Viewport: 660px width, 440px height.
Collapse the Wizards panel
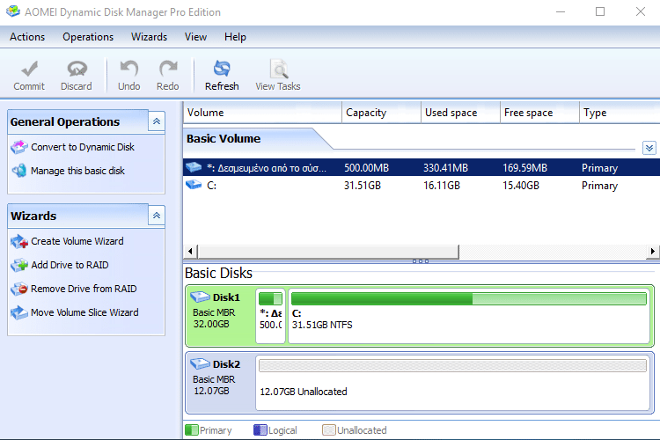tap(157, 216)
